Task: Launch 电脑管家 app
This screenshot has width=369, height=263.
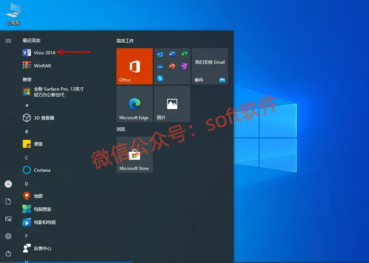Action: pyautogui.click(x=37, y=209)
